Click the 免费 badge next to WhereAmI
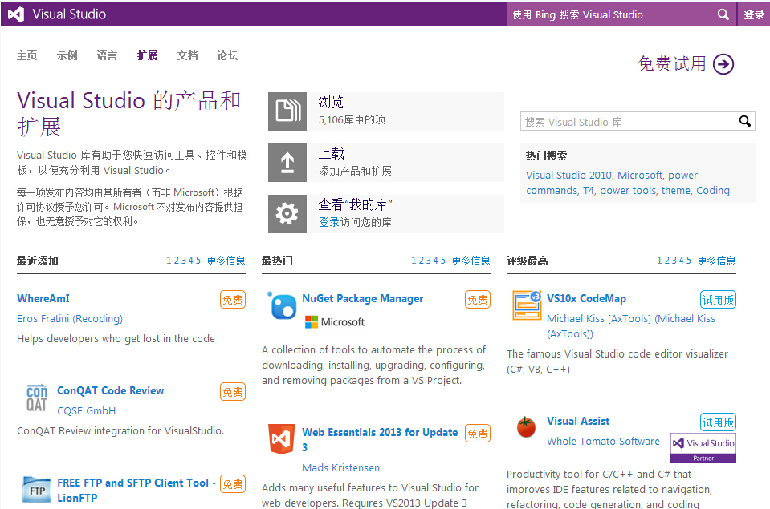This screenshot has height=509, width=770. tap(233, 300)
